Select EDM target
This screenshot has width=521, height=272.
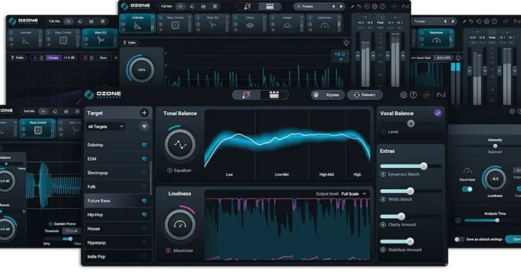118,159
